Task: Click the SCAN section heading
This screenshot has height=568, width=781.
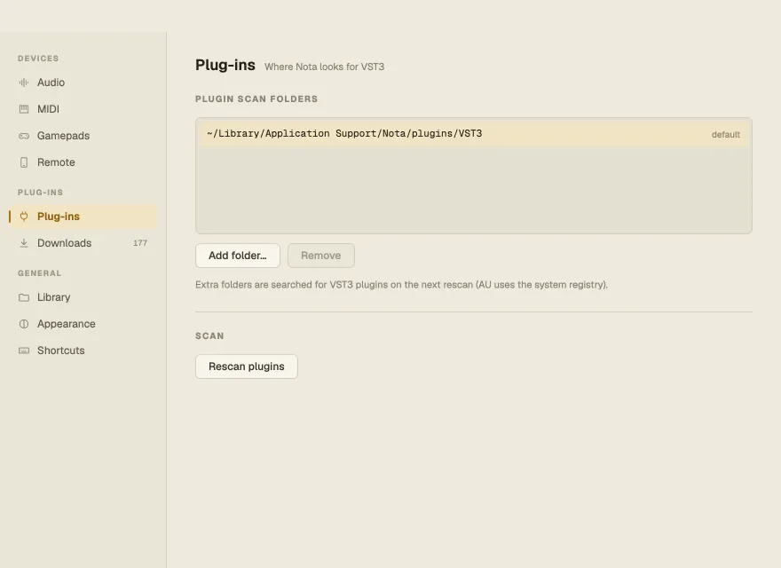Action: pos(209,336)
